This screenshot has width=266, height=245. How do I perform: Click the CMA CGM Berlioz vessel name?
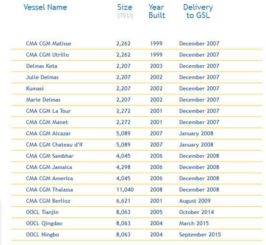click(x=48, y=201)
